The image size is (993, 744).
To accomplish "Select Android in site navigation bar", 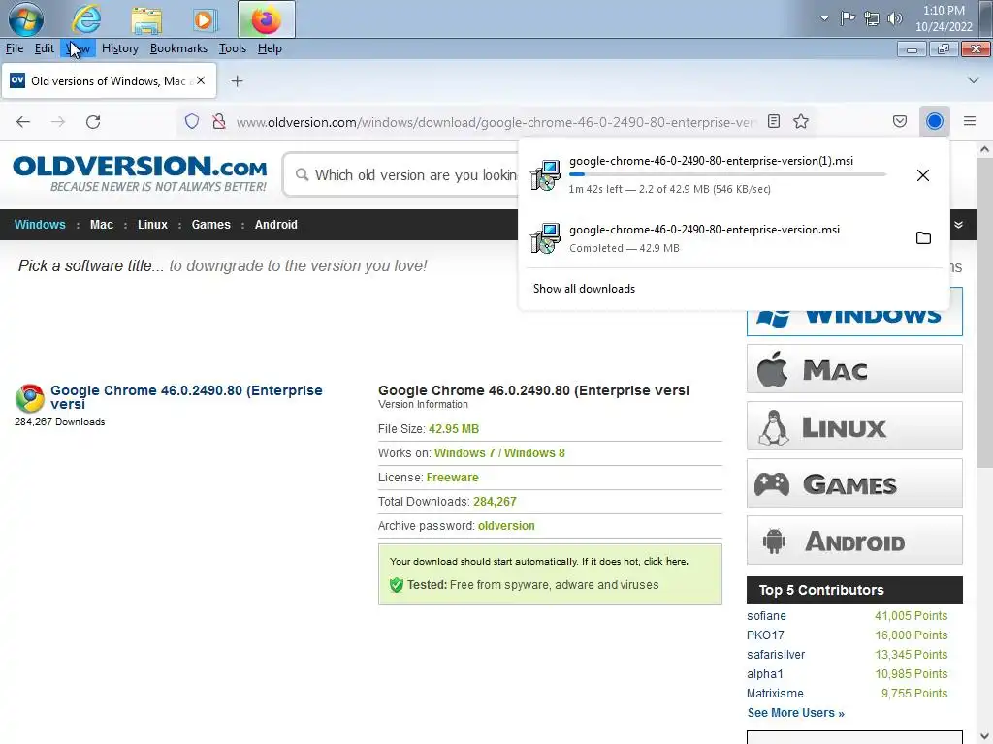I will (x=276, y=225).
